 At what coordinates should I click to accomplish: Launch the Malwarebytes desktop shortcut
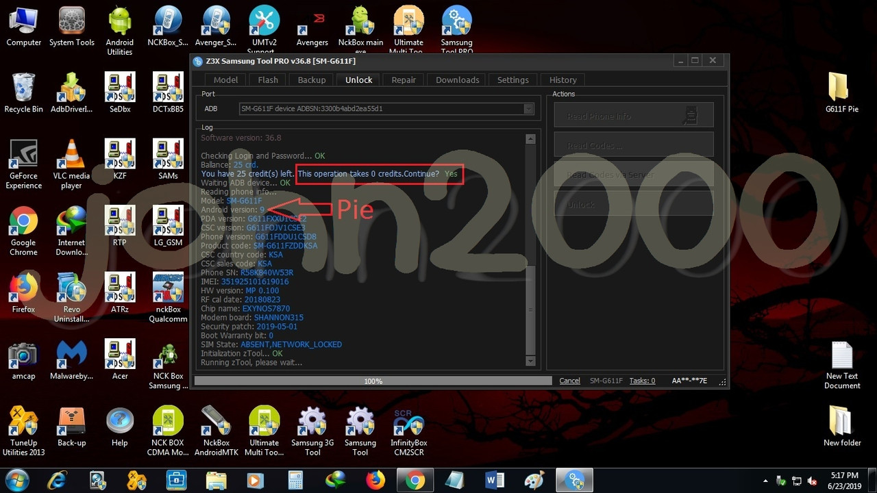click(x=71, y=360)
